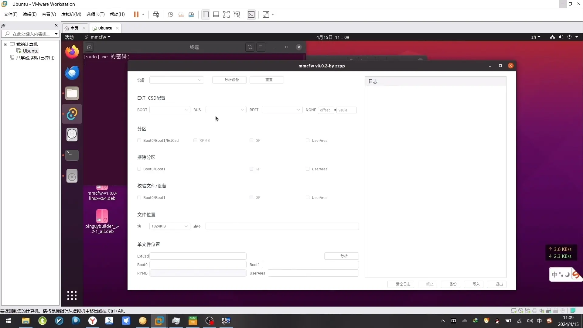Check the RPMB partition checkbox
Viewport: 583px width, 328px height.
(x=195, y=140)
